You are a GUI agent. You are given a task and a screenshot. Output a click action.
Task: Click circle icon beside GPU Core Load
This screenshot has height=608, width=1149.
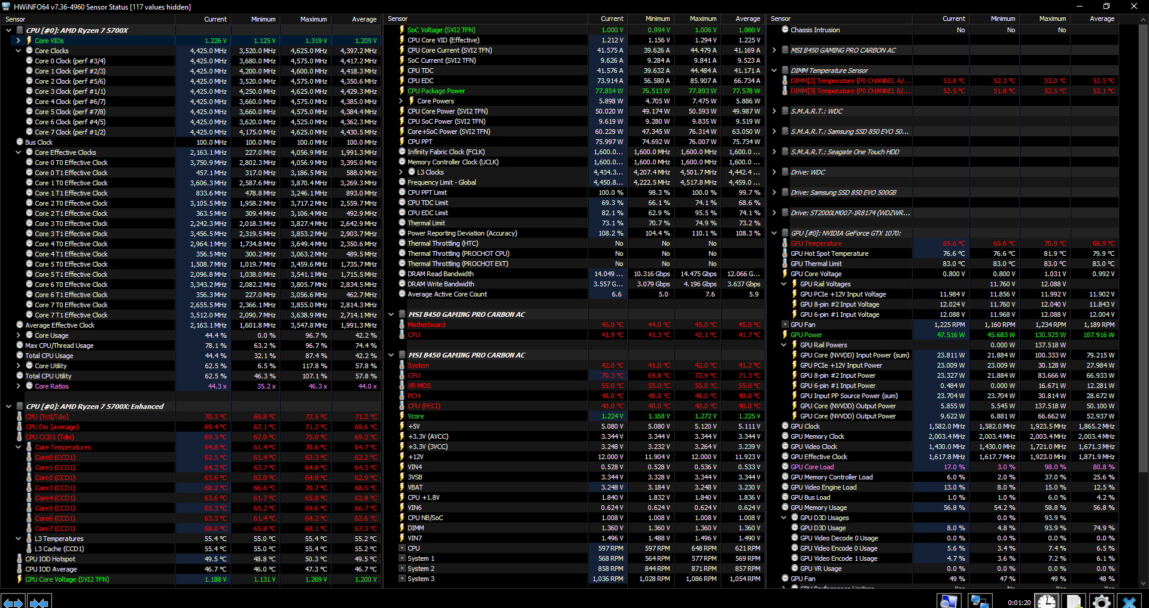(785, 467)
